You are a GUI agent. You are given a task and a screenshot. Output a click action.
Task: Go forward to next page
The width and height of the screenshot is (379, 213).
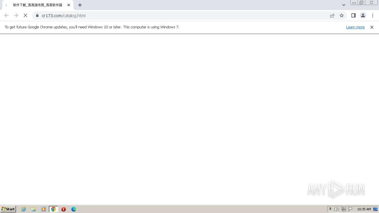point(16,15)
